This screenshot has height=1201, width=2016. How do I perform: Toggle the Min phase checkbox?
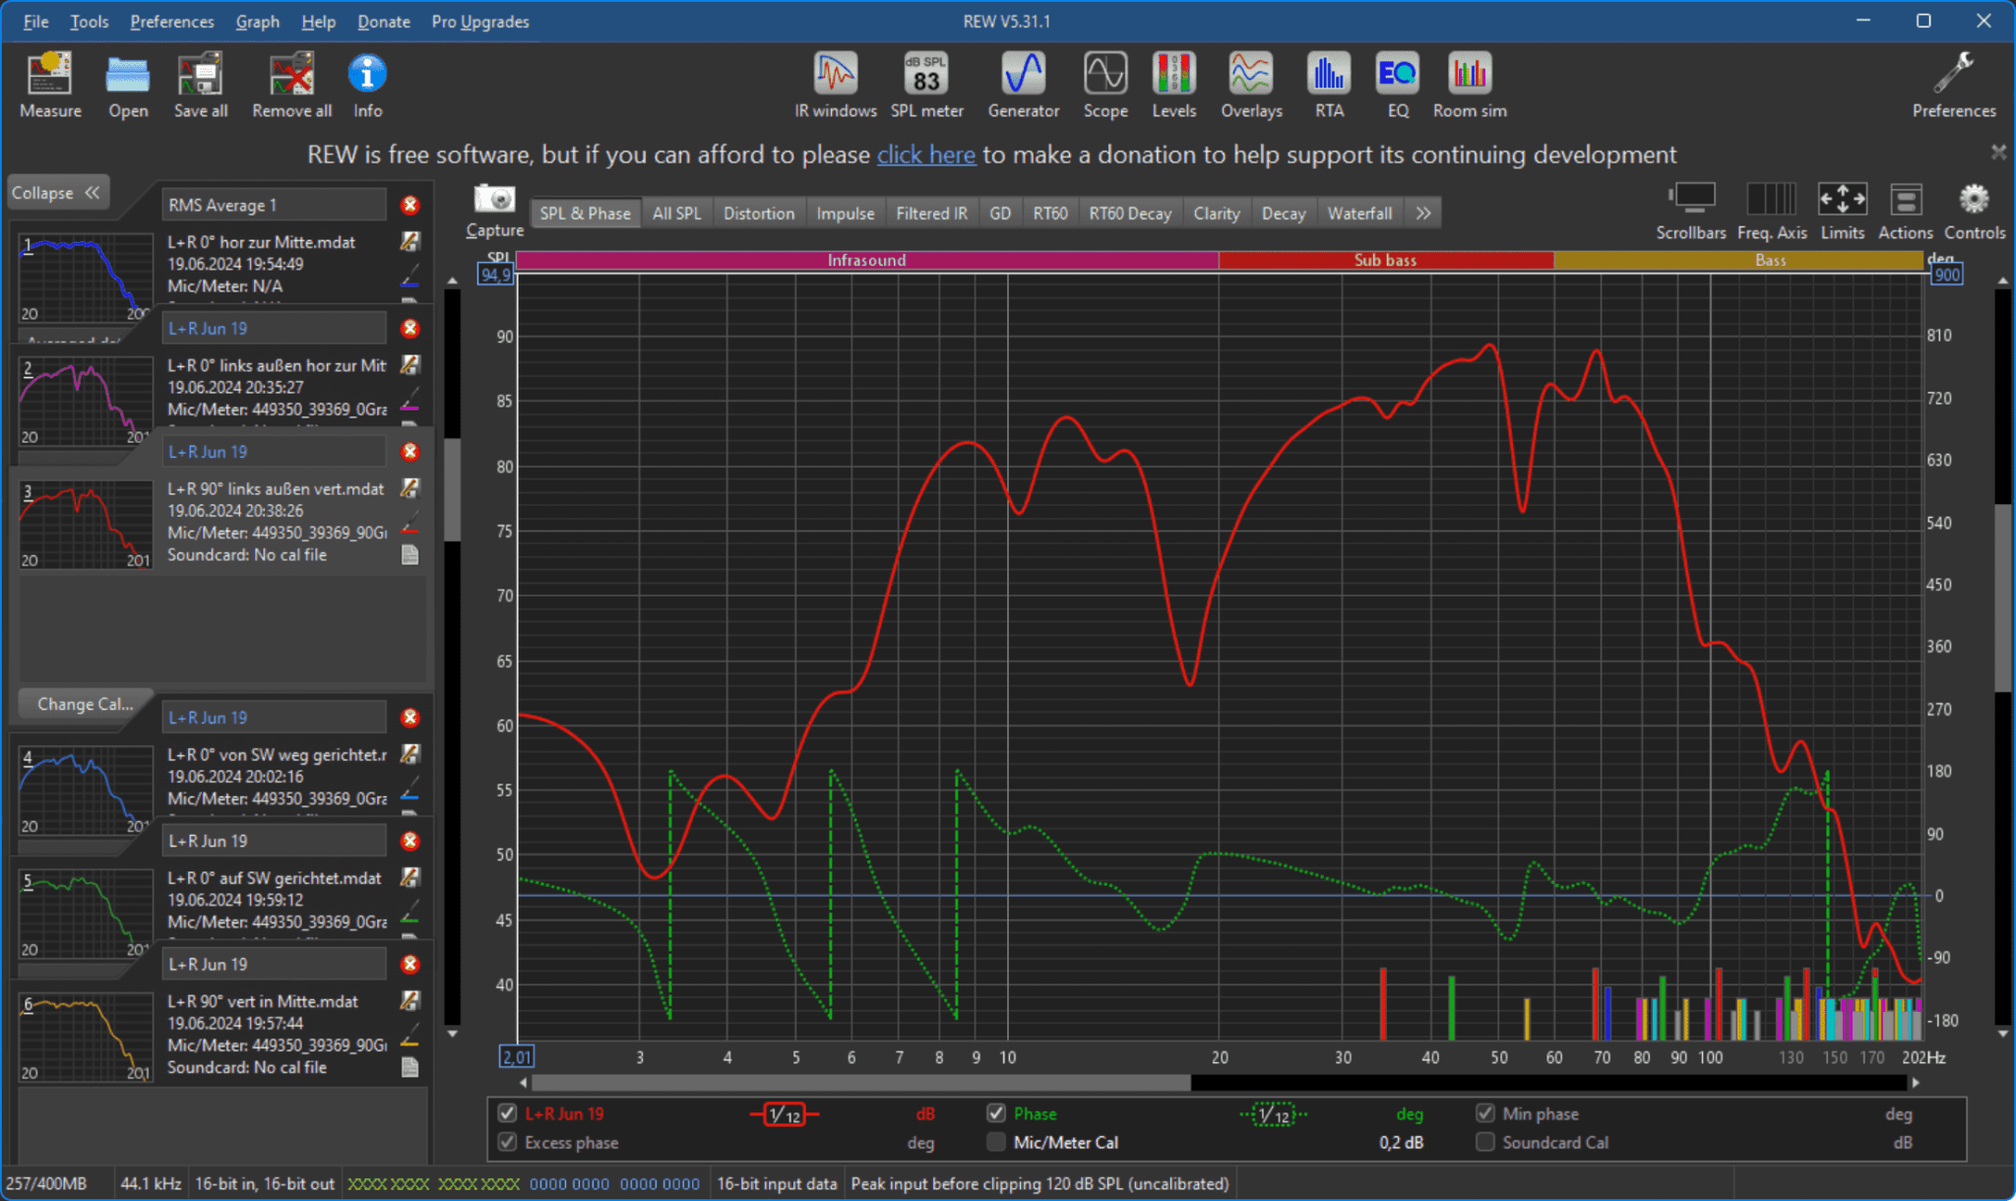(1484, 1113)
